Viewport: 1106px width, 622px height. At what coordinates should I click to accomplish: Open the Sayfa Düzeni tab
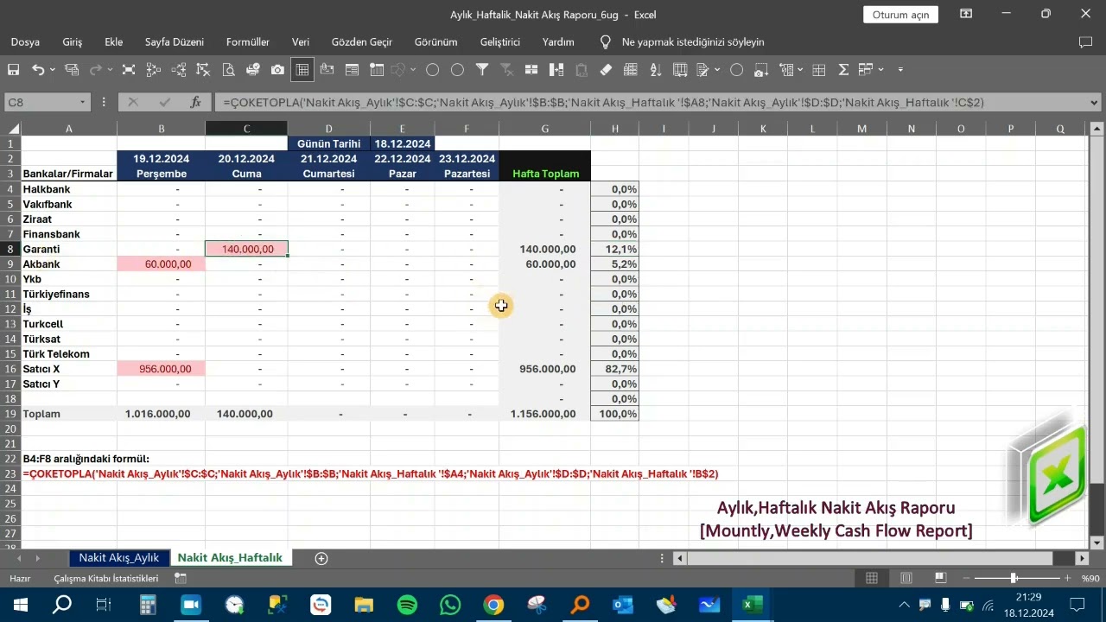click(175, 41)
